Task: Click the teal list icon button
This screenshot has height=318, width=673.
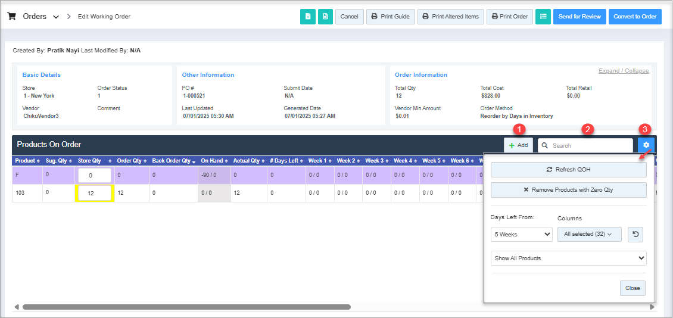Action: point(543,17)
